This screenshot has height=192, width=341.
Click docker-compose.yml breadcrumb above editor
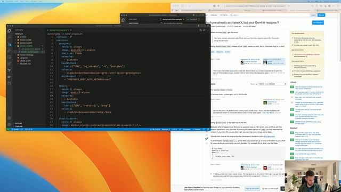(73, 34)
